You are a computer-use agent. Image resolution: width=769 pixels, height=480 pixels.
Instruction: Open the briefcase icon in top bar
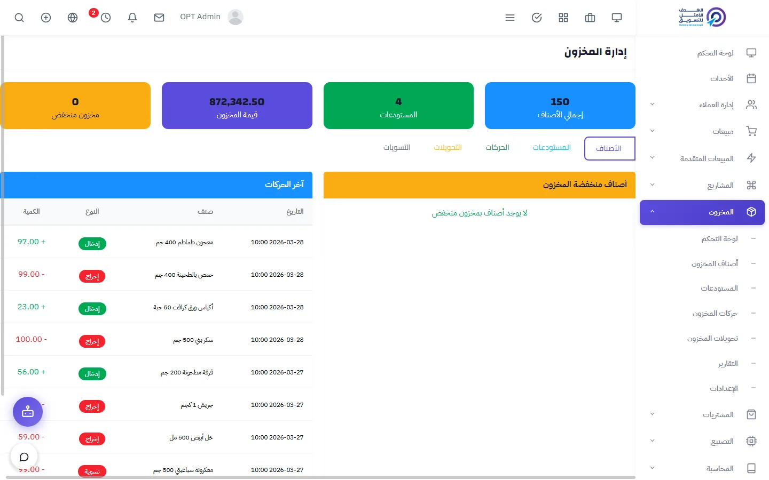[x=590, y=18]
